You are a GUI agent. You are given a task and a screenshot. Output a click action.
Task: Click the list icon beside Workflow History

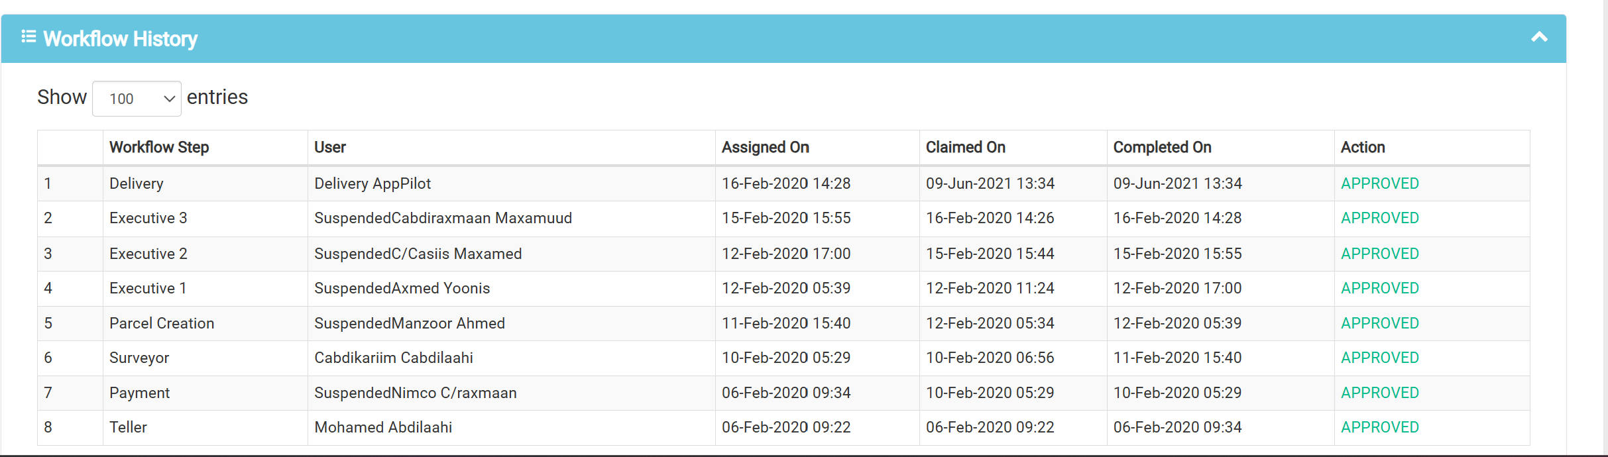tap(29, 36)
